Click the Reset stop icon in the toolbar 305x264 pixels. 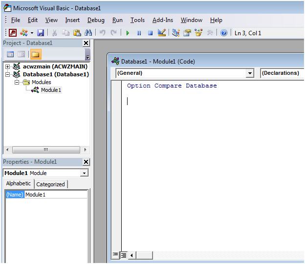coord(150,33)
